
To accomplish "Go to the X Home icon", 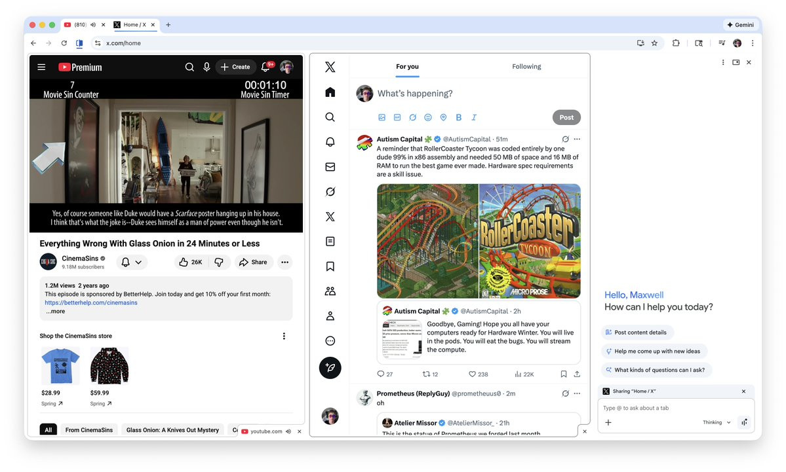I will [330, 92].
